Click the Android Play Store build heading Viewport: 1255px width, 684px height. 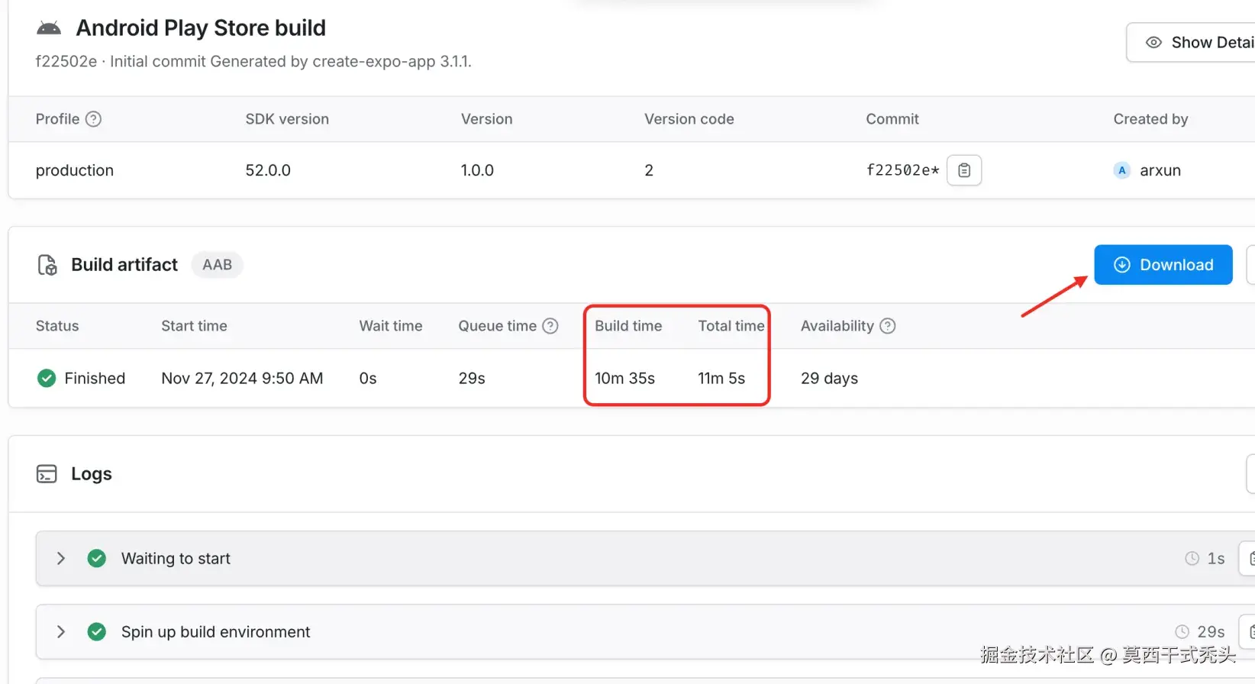(x=201, y=28)
